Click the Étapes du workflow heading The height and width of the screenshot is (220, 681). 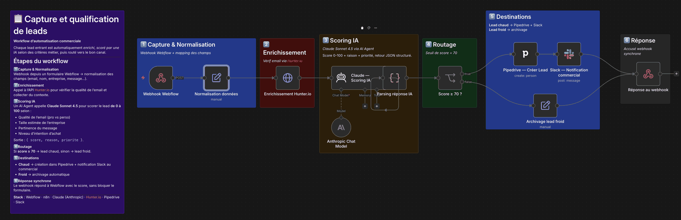coord(41,61)
